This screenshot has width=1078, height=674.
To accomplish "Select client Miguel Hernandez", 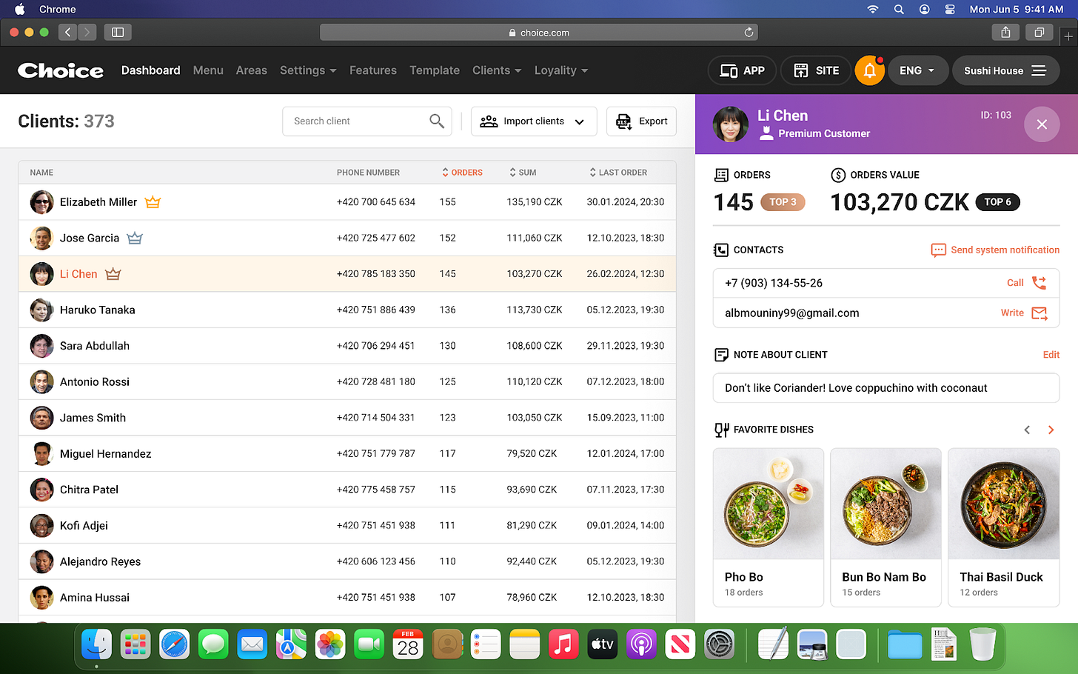I will pos(347,453).
